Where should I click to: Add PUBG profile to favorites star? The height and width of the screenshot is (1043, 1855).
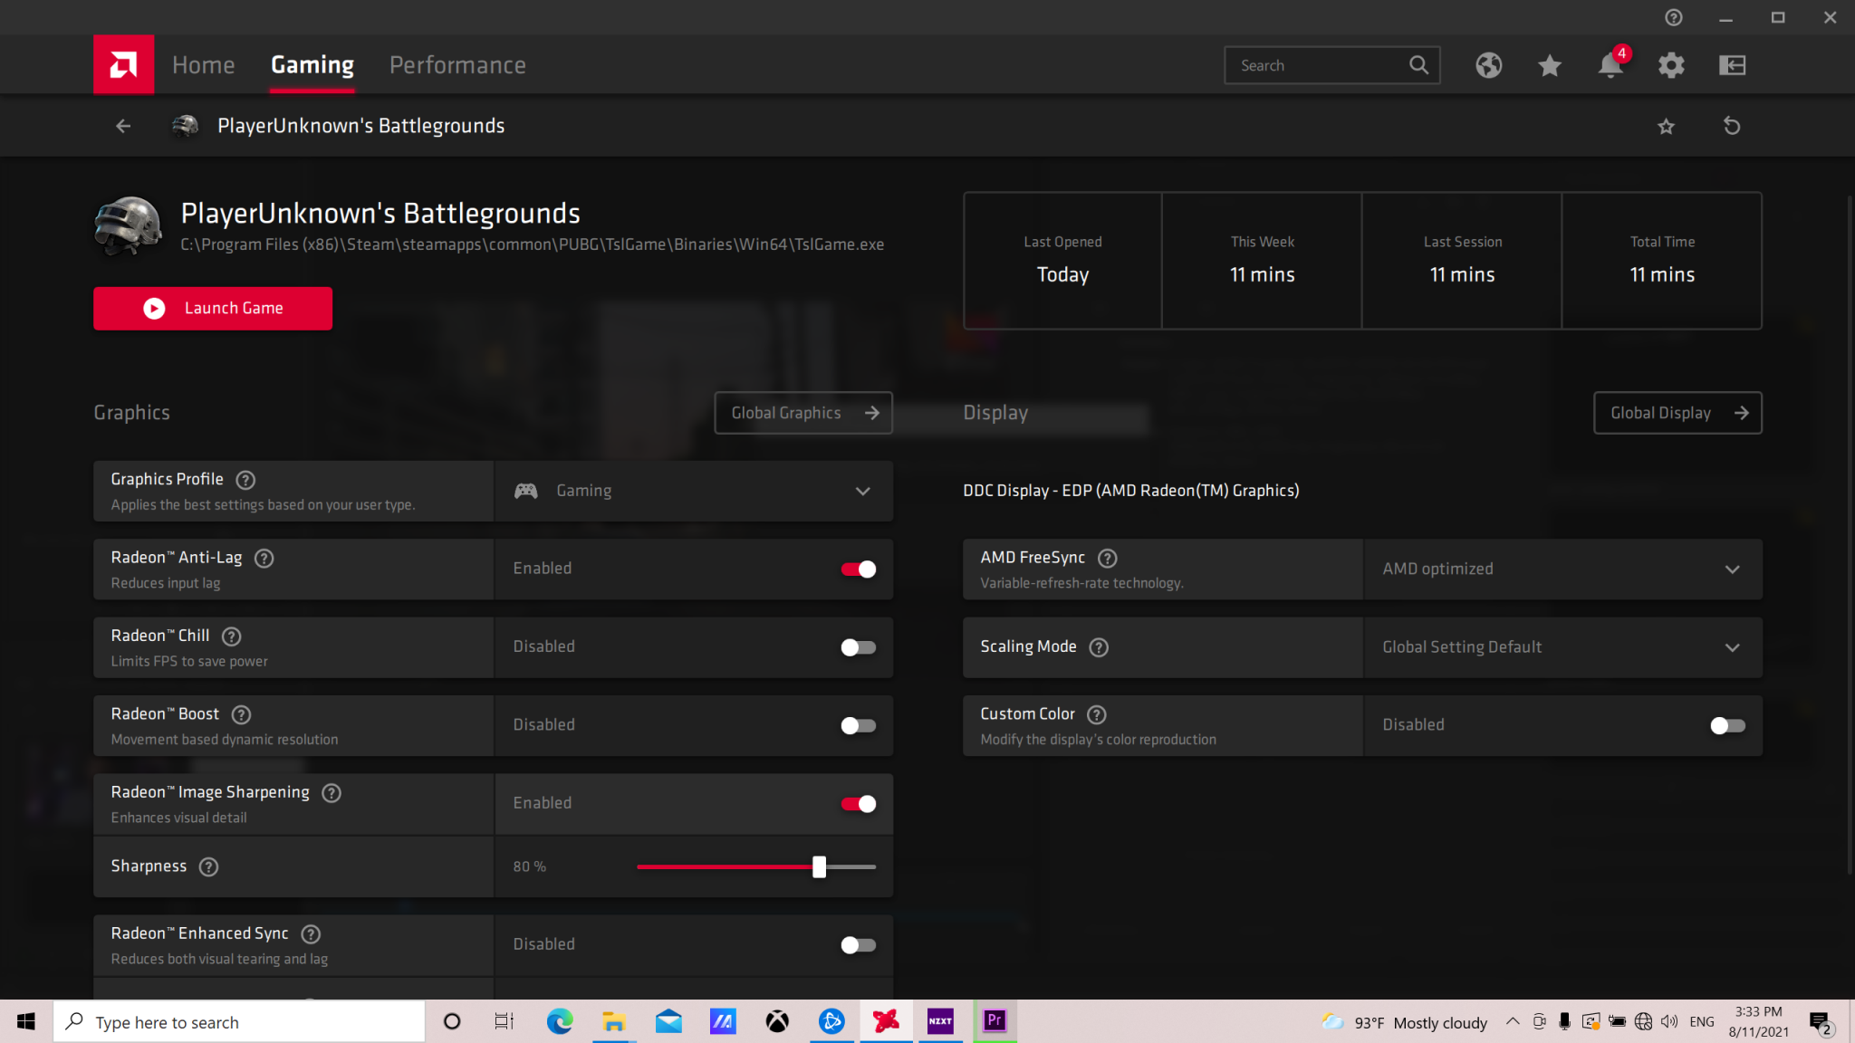point(1666,126)
